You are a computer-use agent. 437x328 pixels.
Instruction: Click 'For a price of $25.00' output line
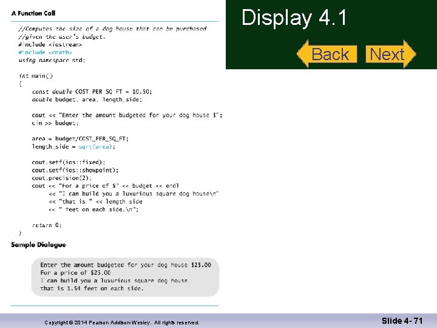(x=75, y=273)
